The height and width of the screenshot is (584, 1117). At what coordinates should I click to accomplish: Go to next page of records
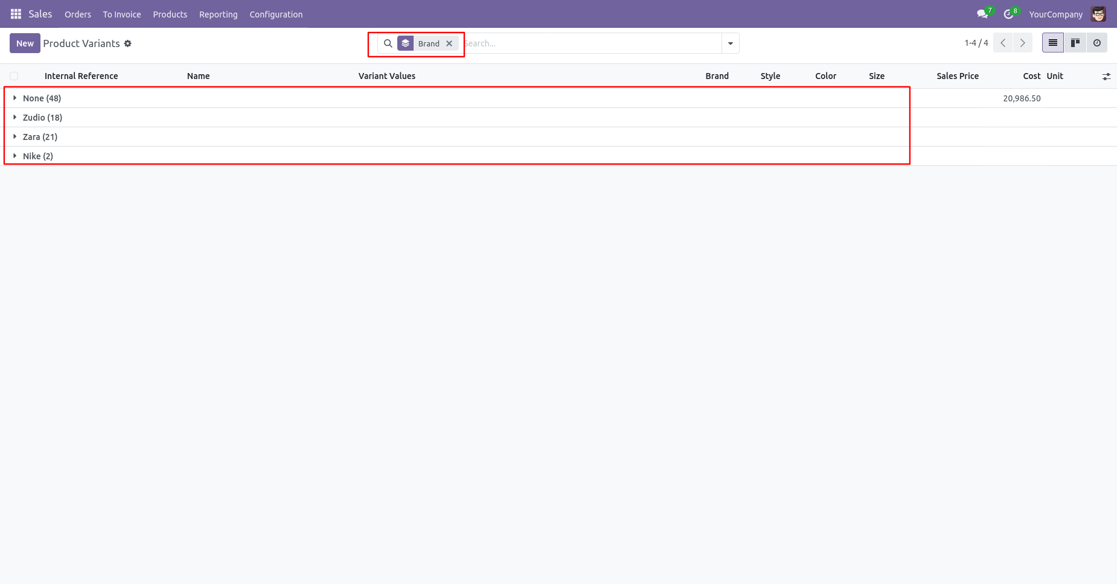(1023, 43)
